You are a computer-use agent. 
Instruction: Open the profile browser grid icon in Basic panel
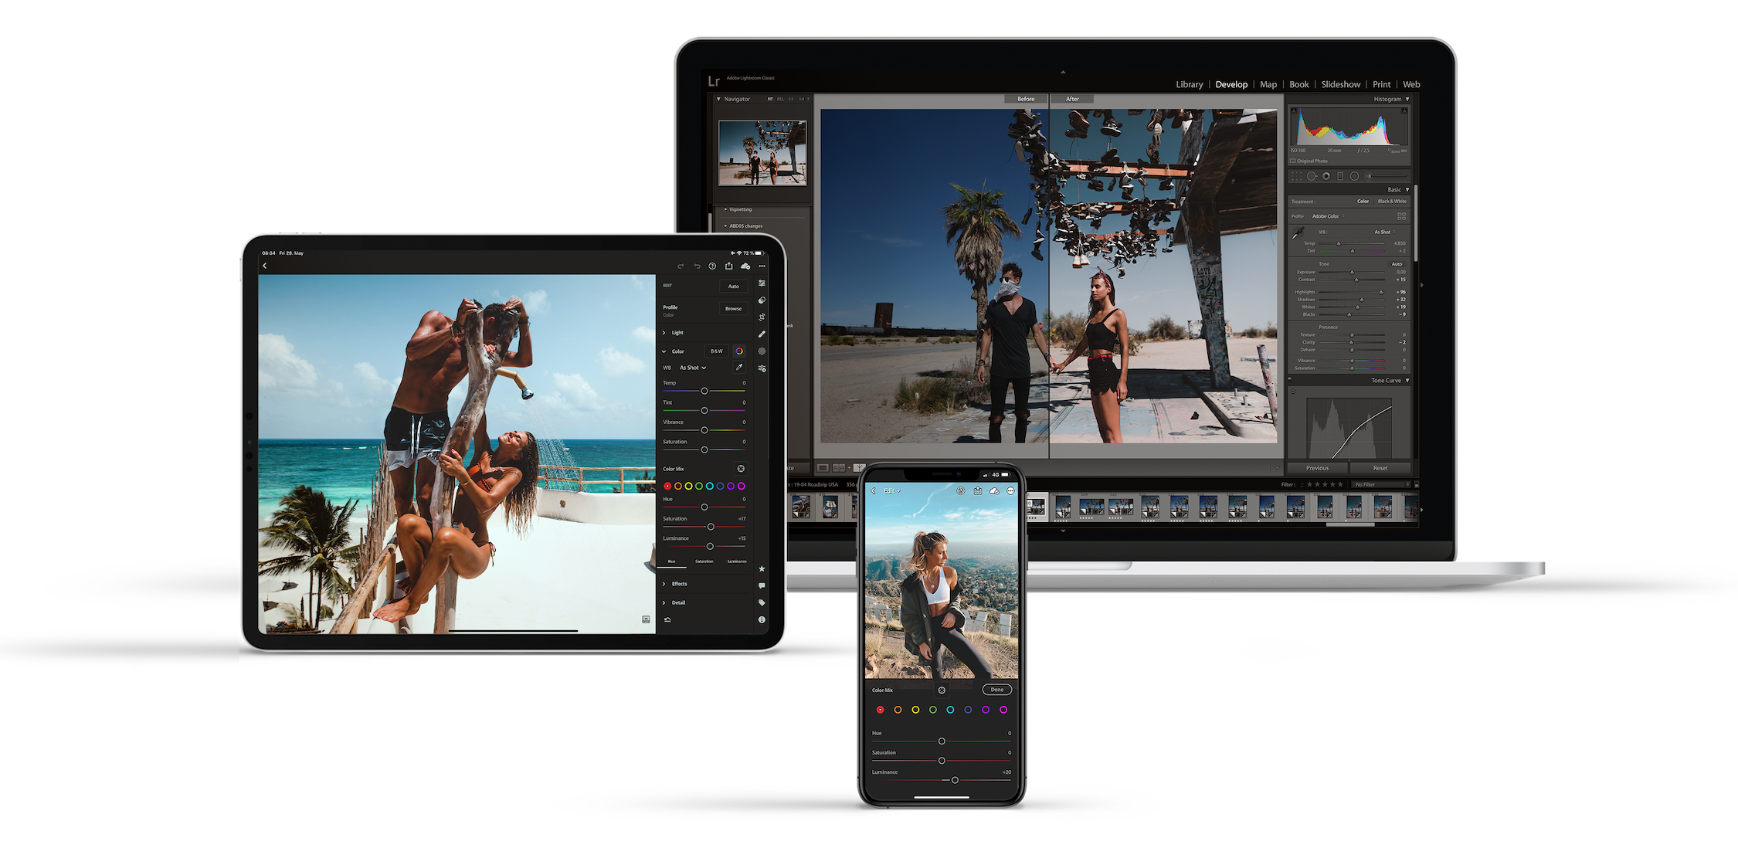1402,216
